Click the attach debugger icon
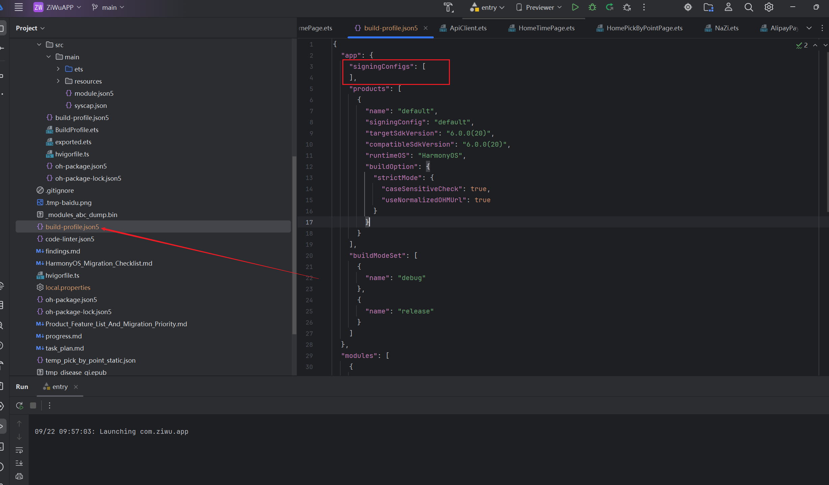 click(627, 7)
